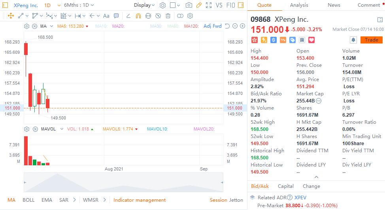Select the range measurement tool
Viewport: 385px width, 210px height.
78,16
